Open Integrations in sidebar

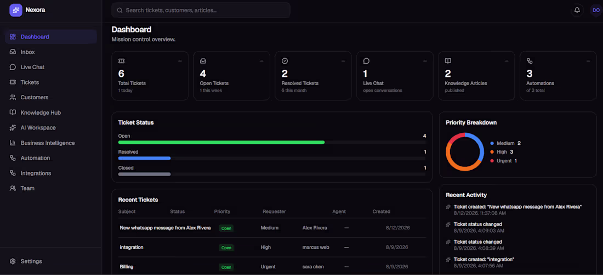pyautogui.click(x=51, y=173)
